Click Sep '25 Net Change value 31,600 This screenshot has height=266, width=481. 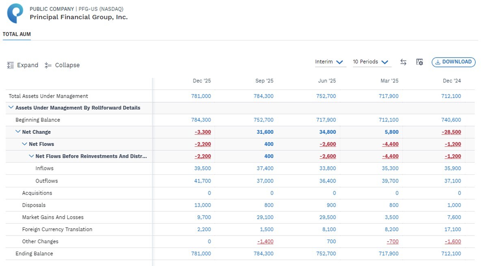point(265,132)
